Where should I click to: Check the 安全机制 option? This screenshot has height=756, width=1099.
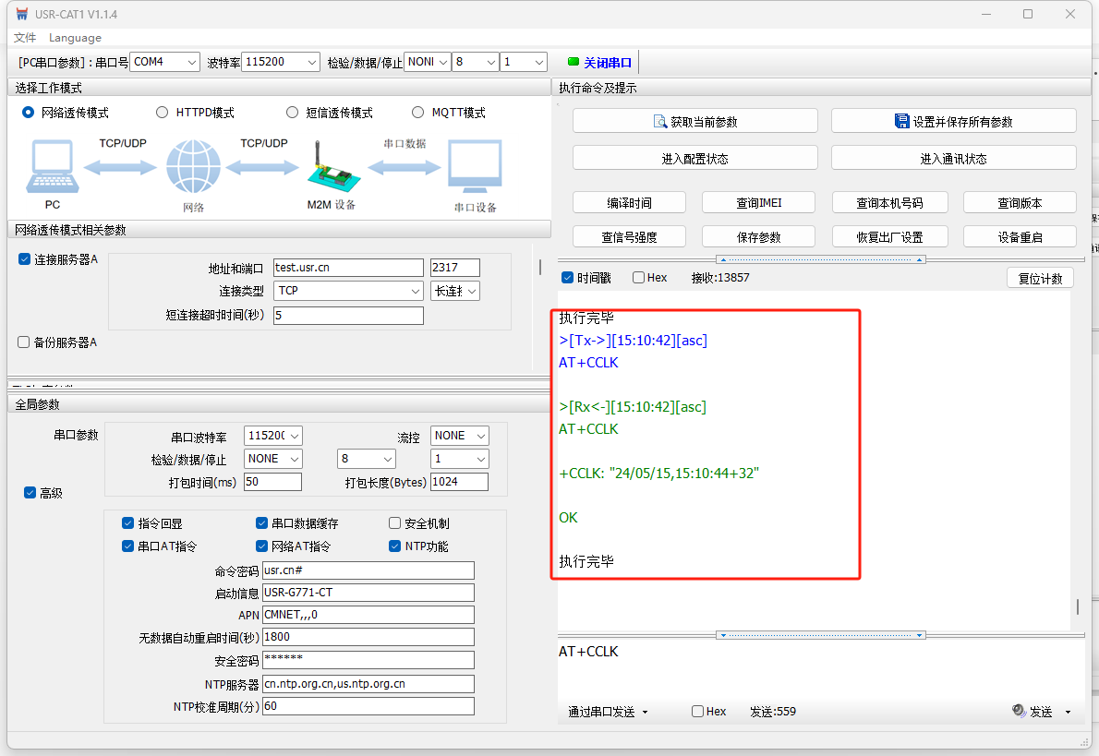pyautogui.click(x=395, y=523)
